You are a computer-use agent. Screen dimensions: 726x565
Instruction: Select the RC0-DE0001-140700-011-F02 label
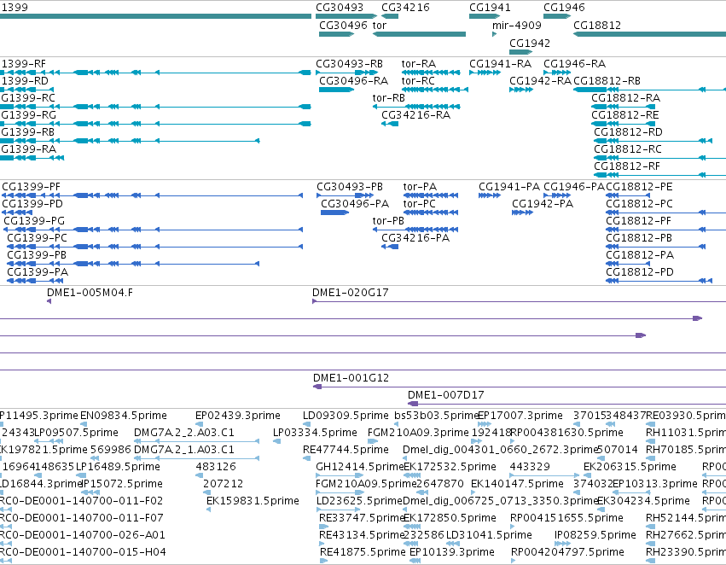[82, 501]
